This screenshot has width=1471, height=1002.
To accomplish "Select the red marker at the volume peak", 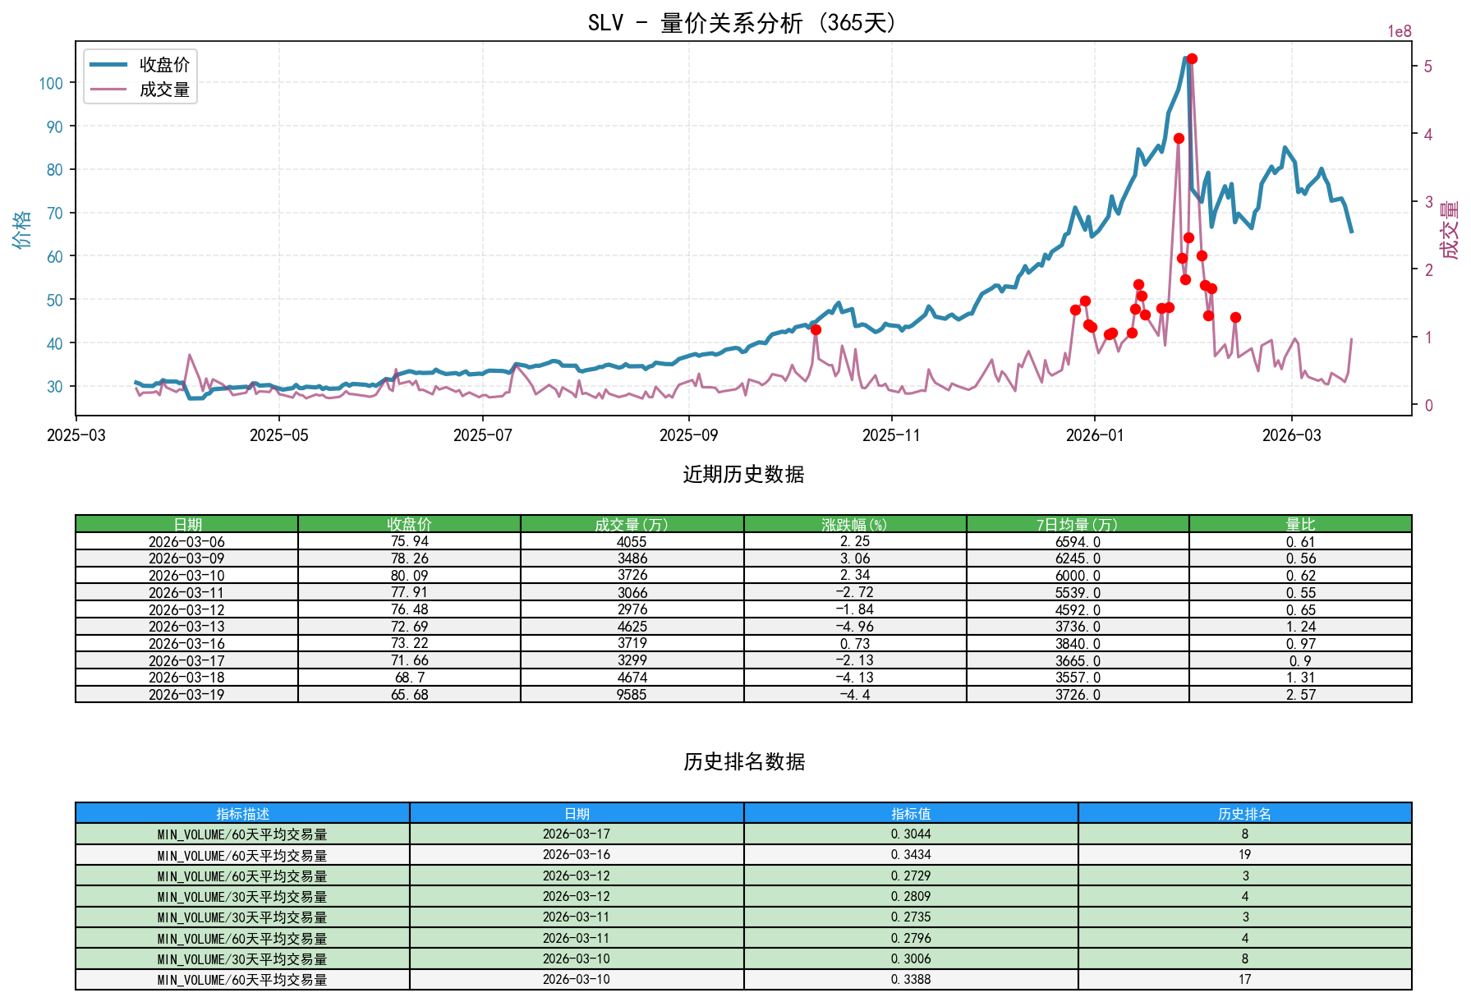I will coord(1192,58).
